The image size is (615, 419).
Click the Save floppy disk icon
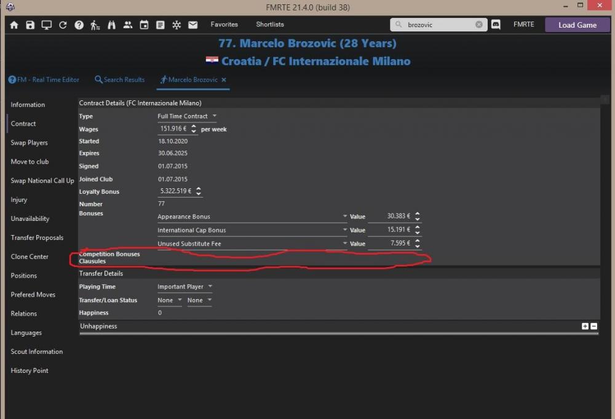(31, 25)
